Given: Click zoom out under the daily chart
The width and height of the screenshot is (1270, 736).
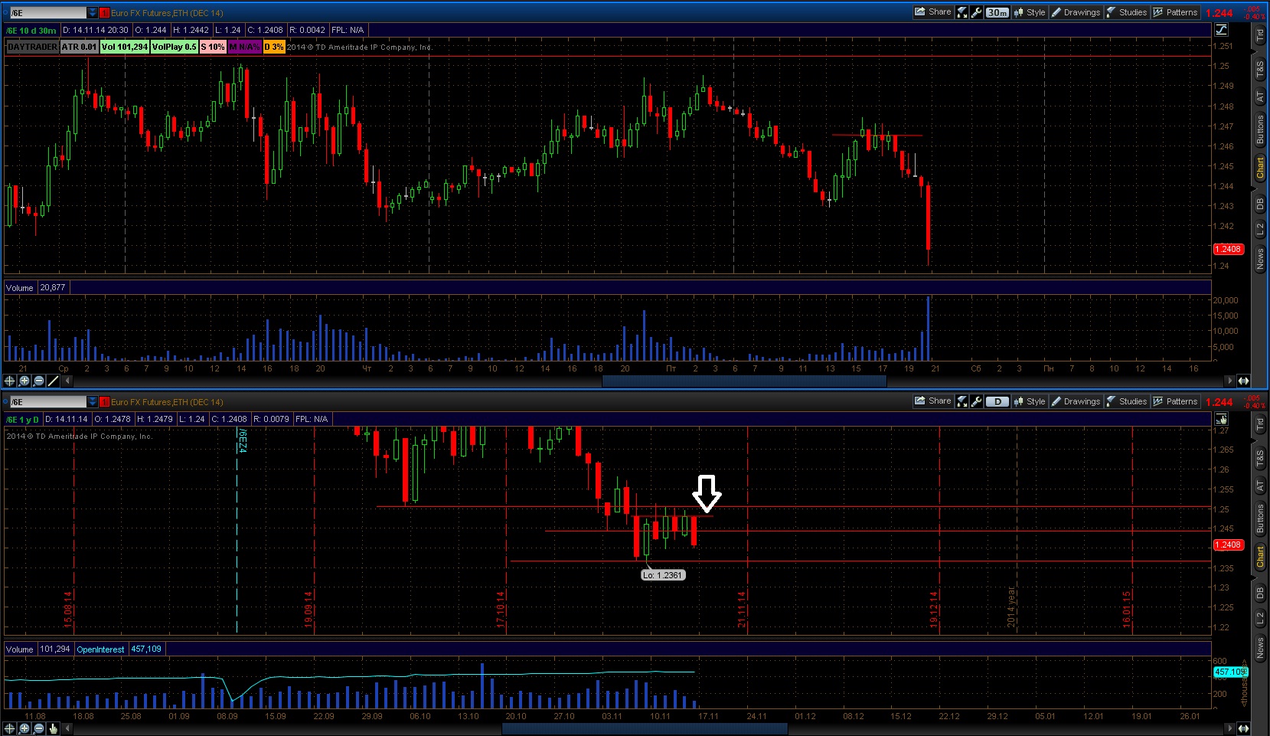Looking at the screenshot, I should tap(39, 728).
